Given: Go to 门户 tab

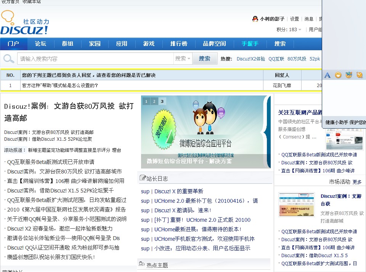Looking at the screenshot, I should (x=14, y=43).
